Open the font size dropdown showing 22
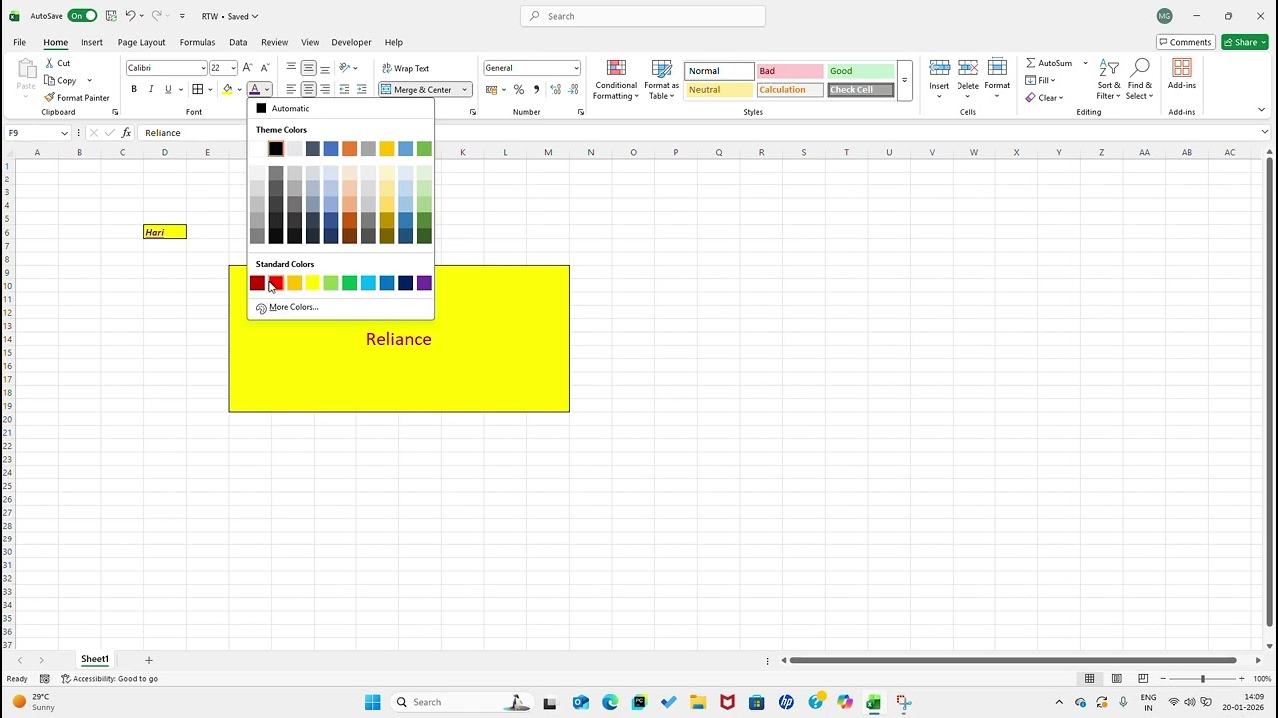This screenshot has width=1278, height=718. point(233,68)
